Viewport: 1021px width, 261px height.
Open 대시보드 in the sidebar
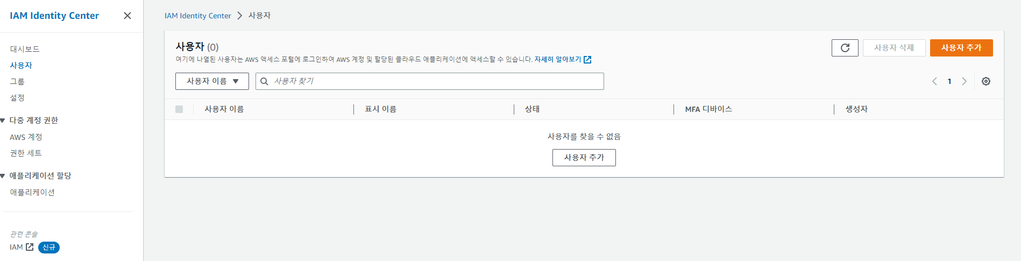tap(25, 49)
